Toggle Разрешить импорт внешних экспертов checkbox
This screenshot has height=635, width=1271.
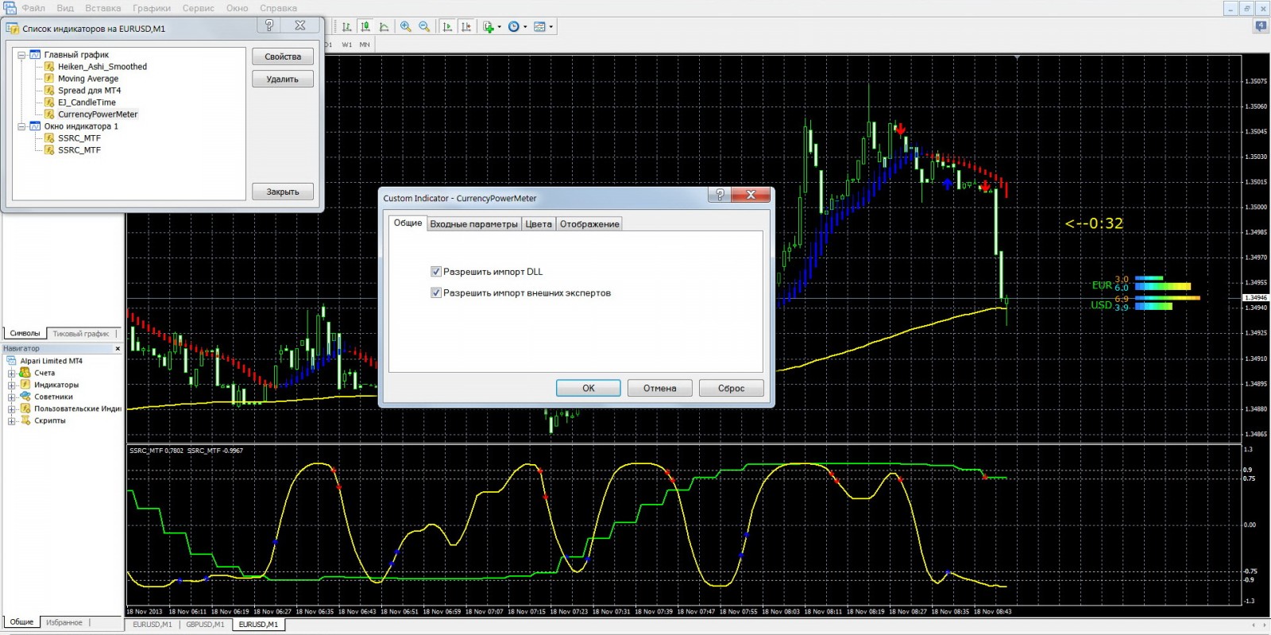coord(435,293)
